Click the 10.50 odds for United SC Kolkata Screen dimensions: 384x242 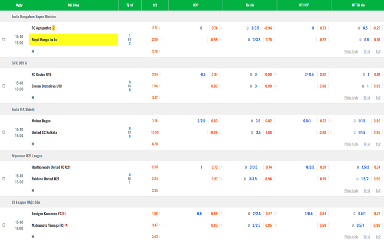point(155,132)
